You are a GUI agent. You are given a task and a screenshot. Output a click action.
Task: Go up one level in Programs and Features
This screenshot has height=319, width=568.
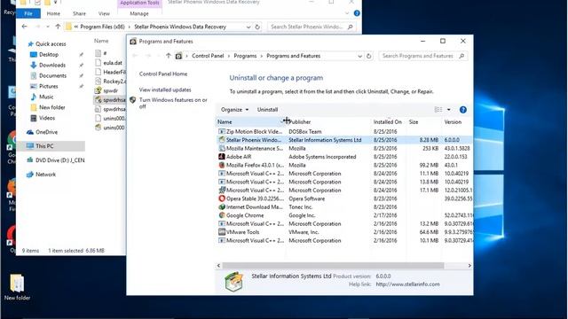click(x=169, y=56)
